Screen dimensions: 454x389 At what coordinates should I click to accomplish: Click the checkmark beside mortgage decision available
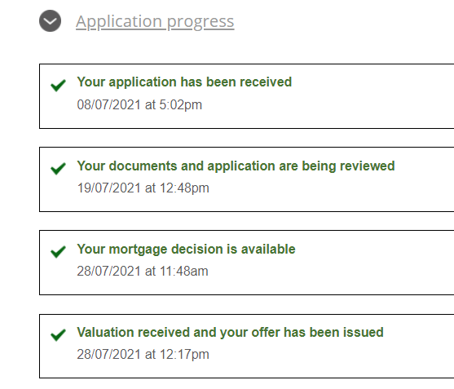coord(58,252)
